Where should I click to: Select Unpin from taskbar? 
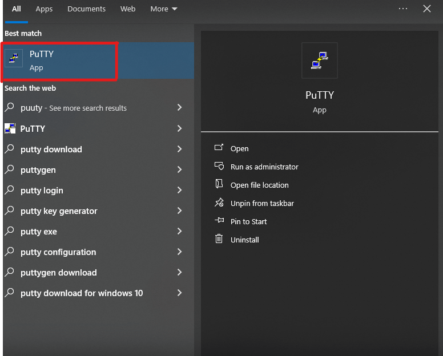tap(262, 203)
